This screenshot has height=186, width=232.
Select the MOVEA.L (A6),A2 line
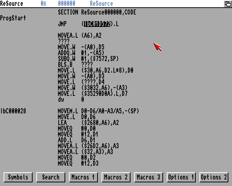[x=80, y=36]
